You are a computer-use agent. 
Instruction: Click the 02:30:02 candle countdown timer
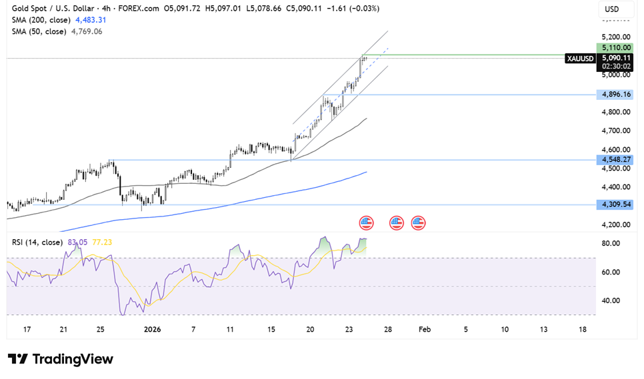tap(615, 67)
